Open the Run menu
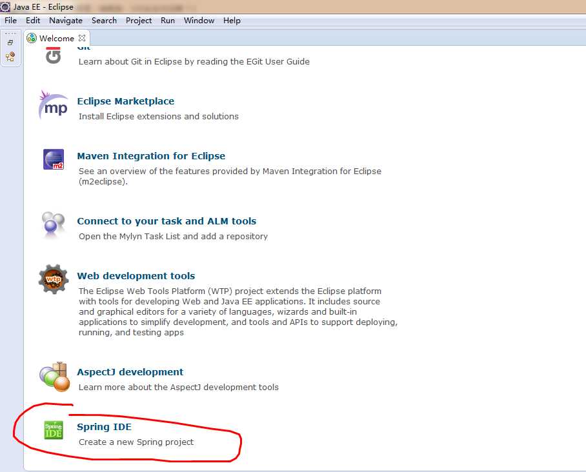Screen dimensions: 586x472 (168, 21)
